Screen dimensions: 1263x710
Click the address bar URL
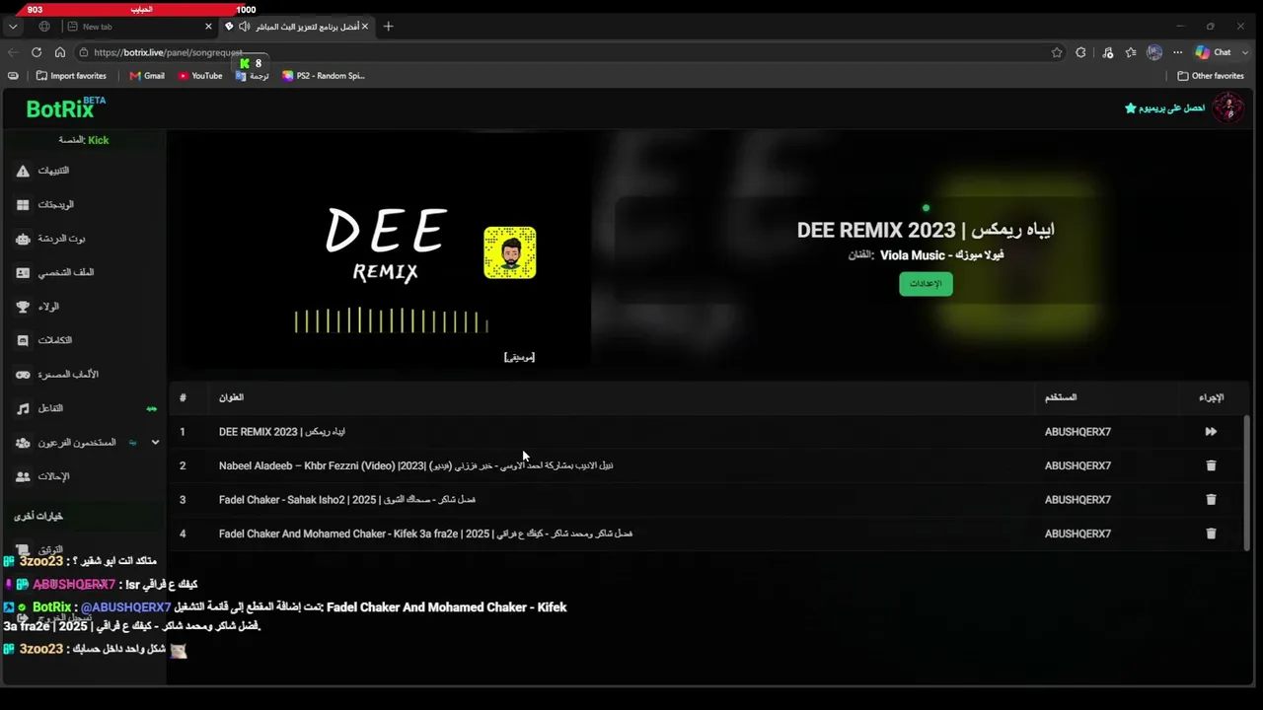click(168, 52)
